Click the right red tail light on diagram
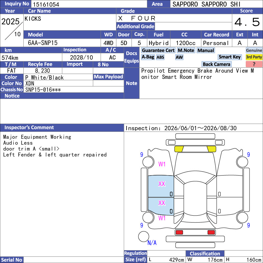Viewport: 263px width, 263px height. click(x=211, y=232)
